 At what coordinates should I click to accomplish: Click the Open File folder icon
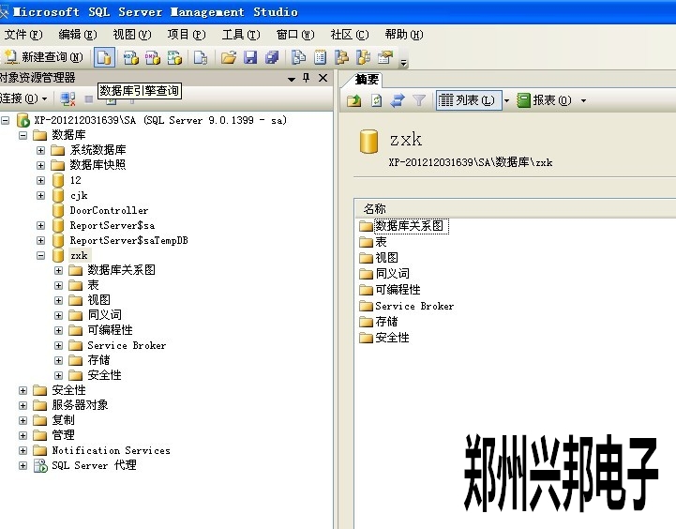(x=228, y=57)
